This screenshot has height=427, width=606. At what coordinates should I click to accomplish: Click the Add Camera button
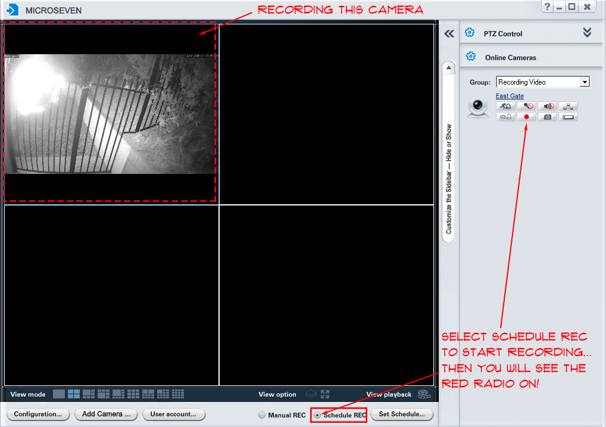pos(106,414)
